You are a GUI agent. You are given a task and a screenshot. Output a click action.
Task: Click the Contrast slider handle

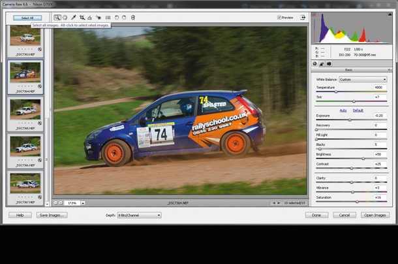point(352,168)
